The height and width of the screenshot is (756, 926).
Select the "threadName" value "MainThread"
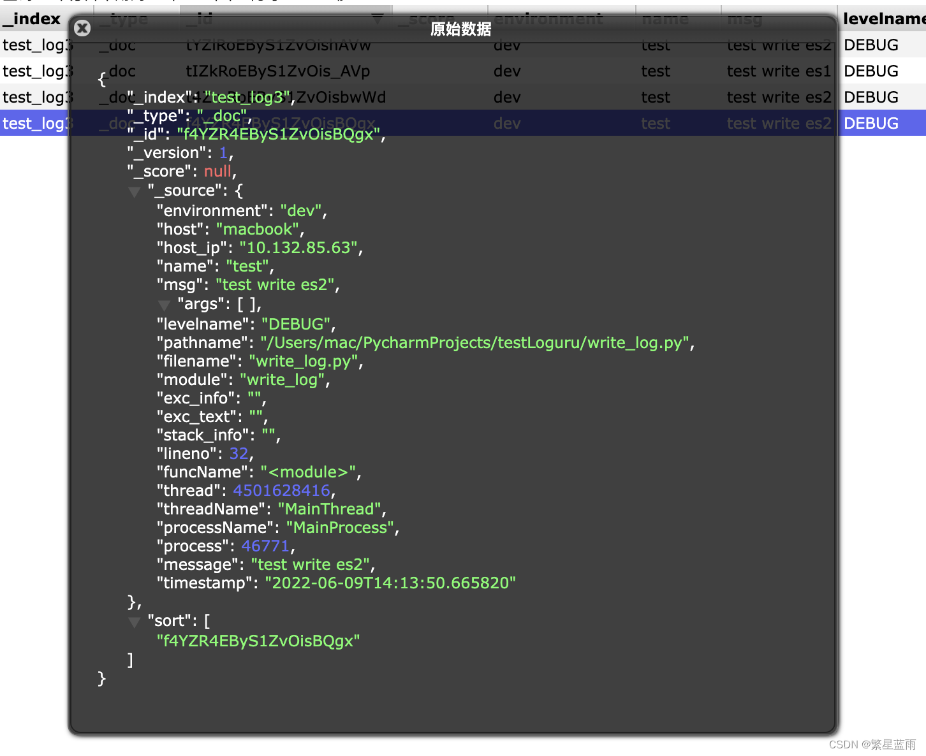330,509
